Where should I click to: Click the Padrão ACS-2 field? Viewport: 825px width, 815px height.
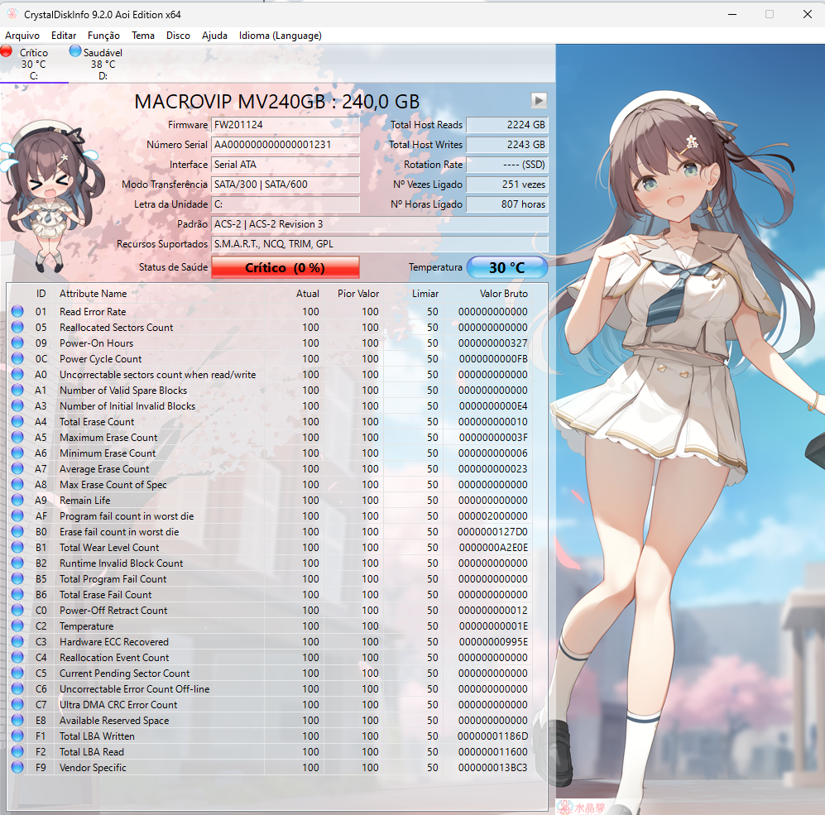pyautogui.click(x=379, y=224)
